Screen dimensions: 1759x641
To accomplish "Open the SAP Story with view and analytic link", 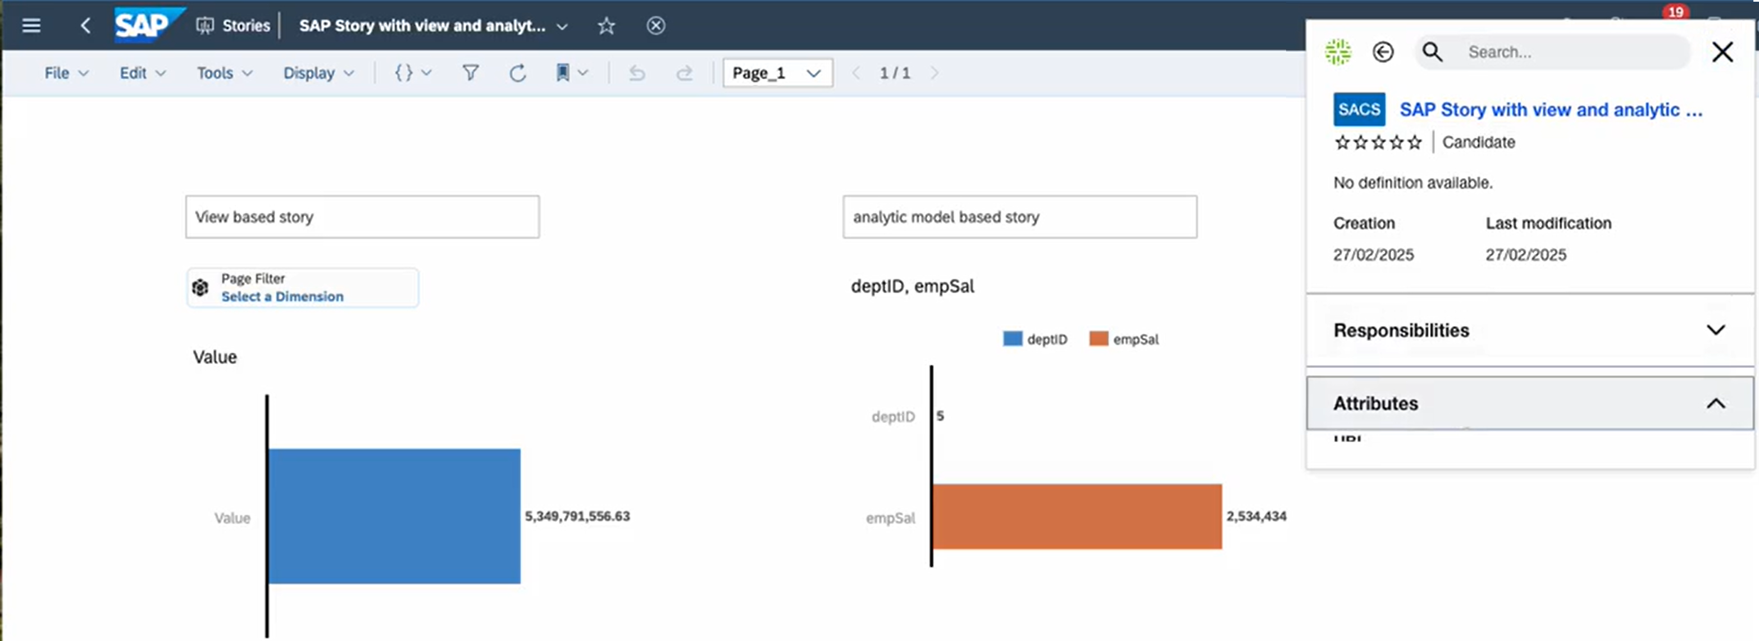I will click(1550, 110).
